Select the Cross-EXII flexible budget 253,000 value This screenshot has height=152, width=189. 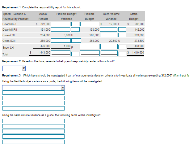94,41
